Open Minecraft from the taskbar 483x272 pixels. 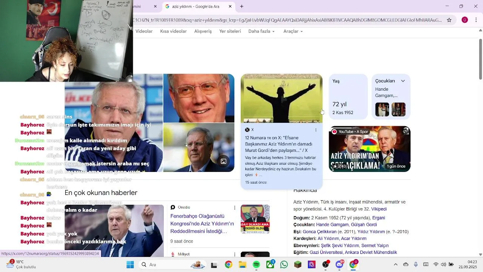(x=298, y=265)
